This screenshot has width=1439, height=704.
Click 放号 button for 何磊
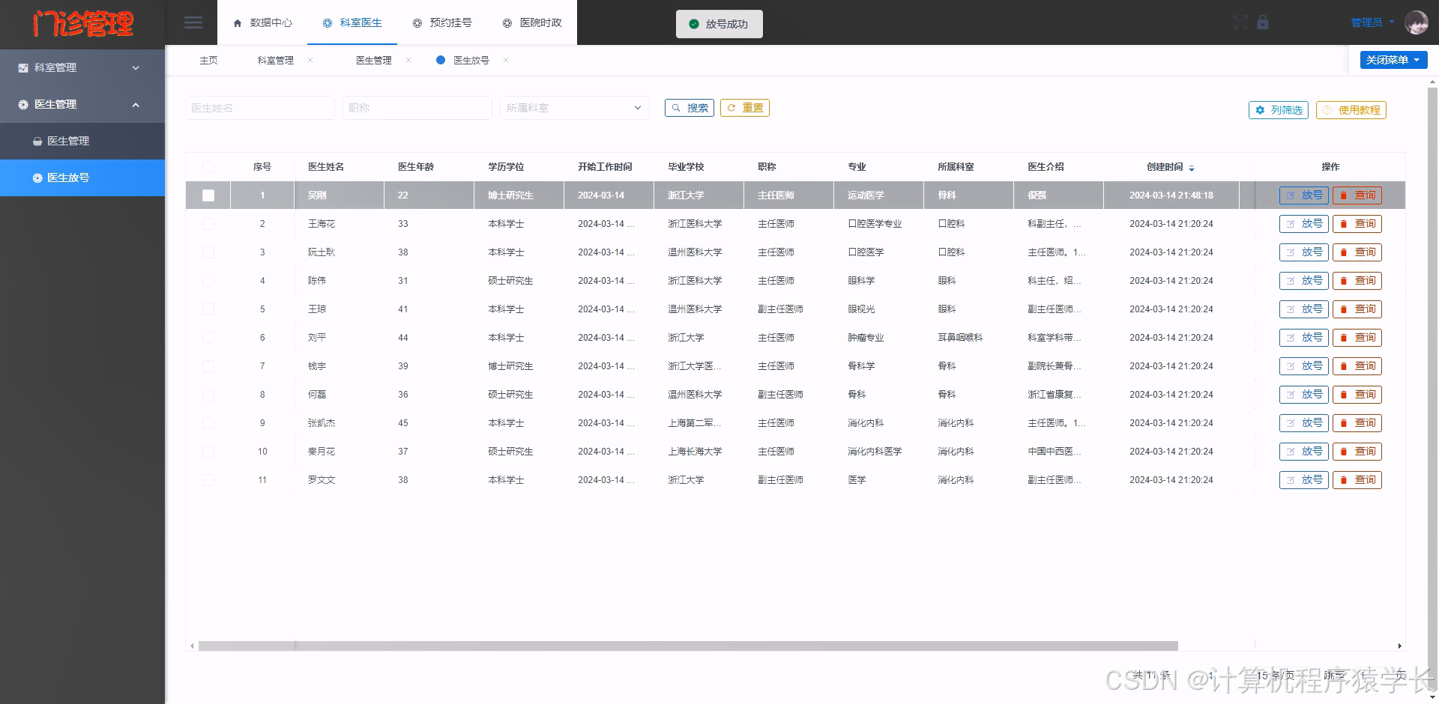1303,395
